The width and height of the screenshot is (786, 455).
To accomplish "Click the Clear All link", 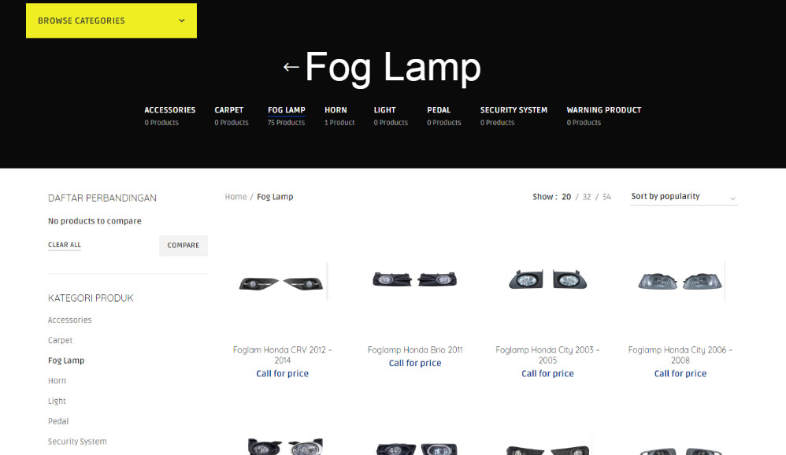I will click(x=64, y=245).
